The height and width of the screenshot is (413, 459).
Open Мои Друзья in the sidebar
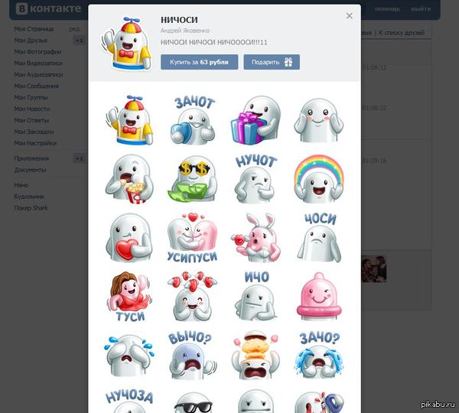pos(31,41)
